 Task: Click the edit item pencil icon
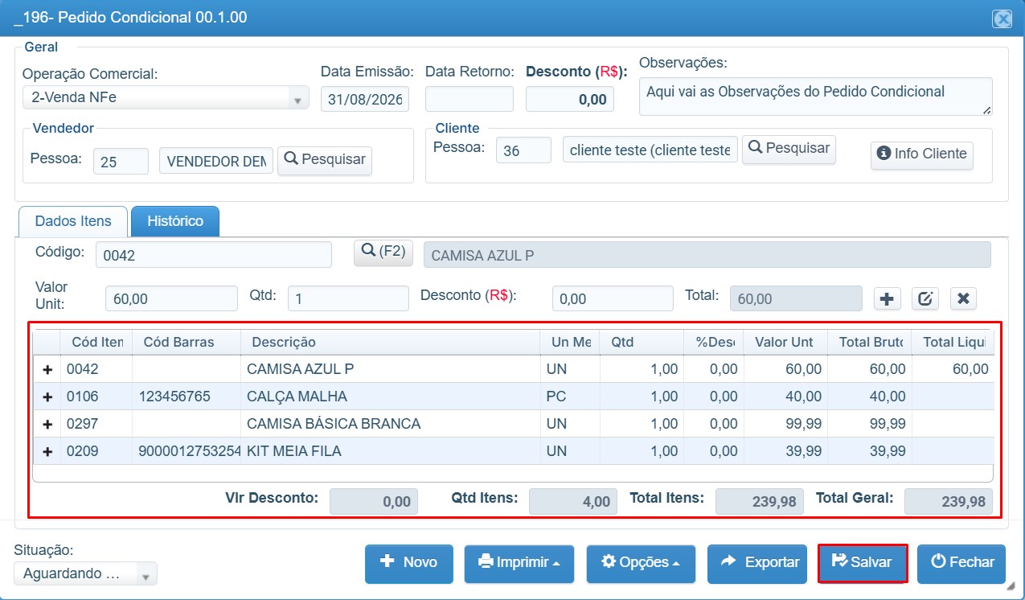tap(925, 299)
